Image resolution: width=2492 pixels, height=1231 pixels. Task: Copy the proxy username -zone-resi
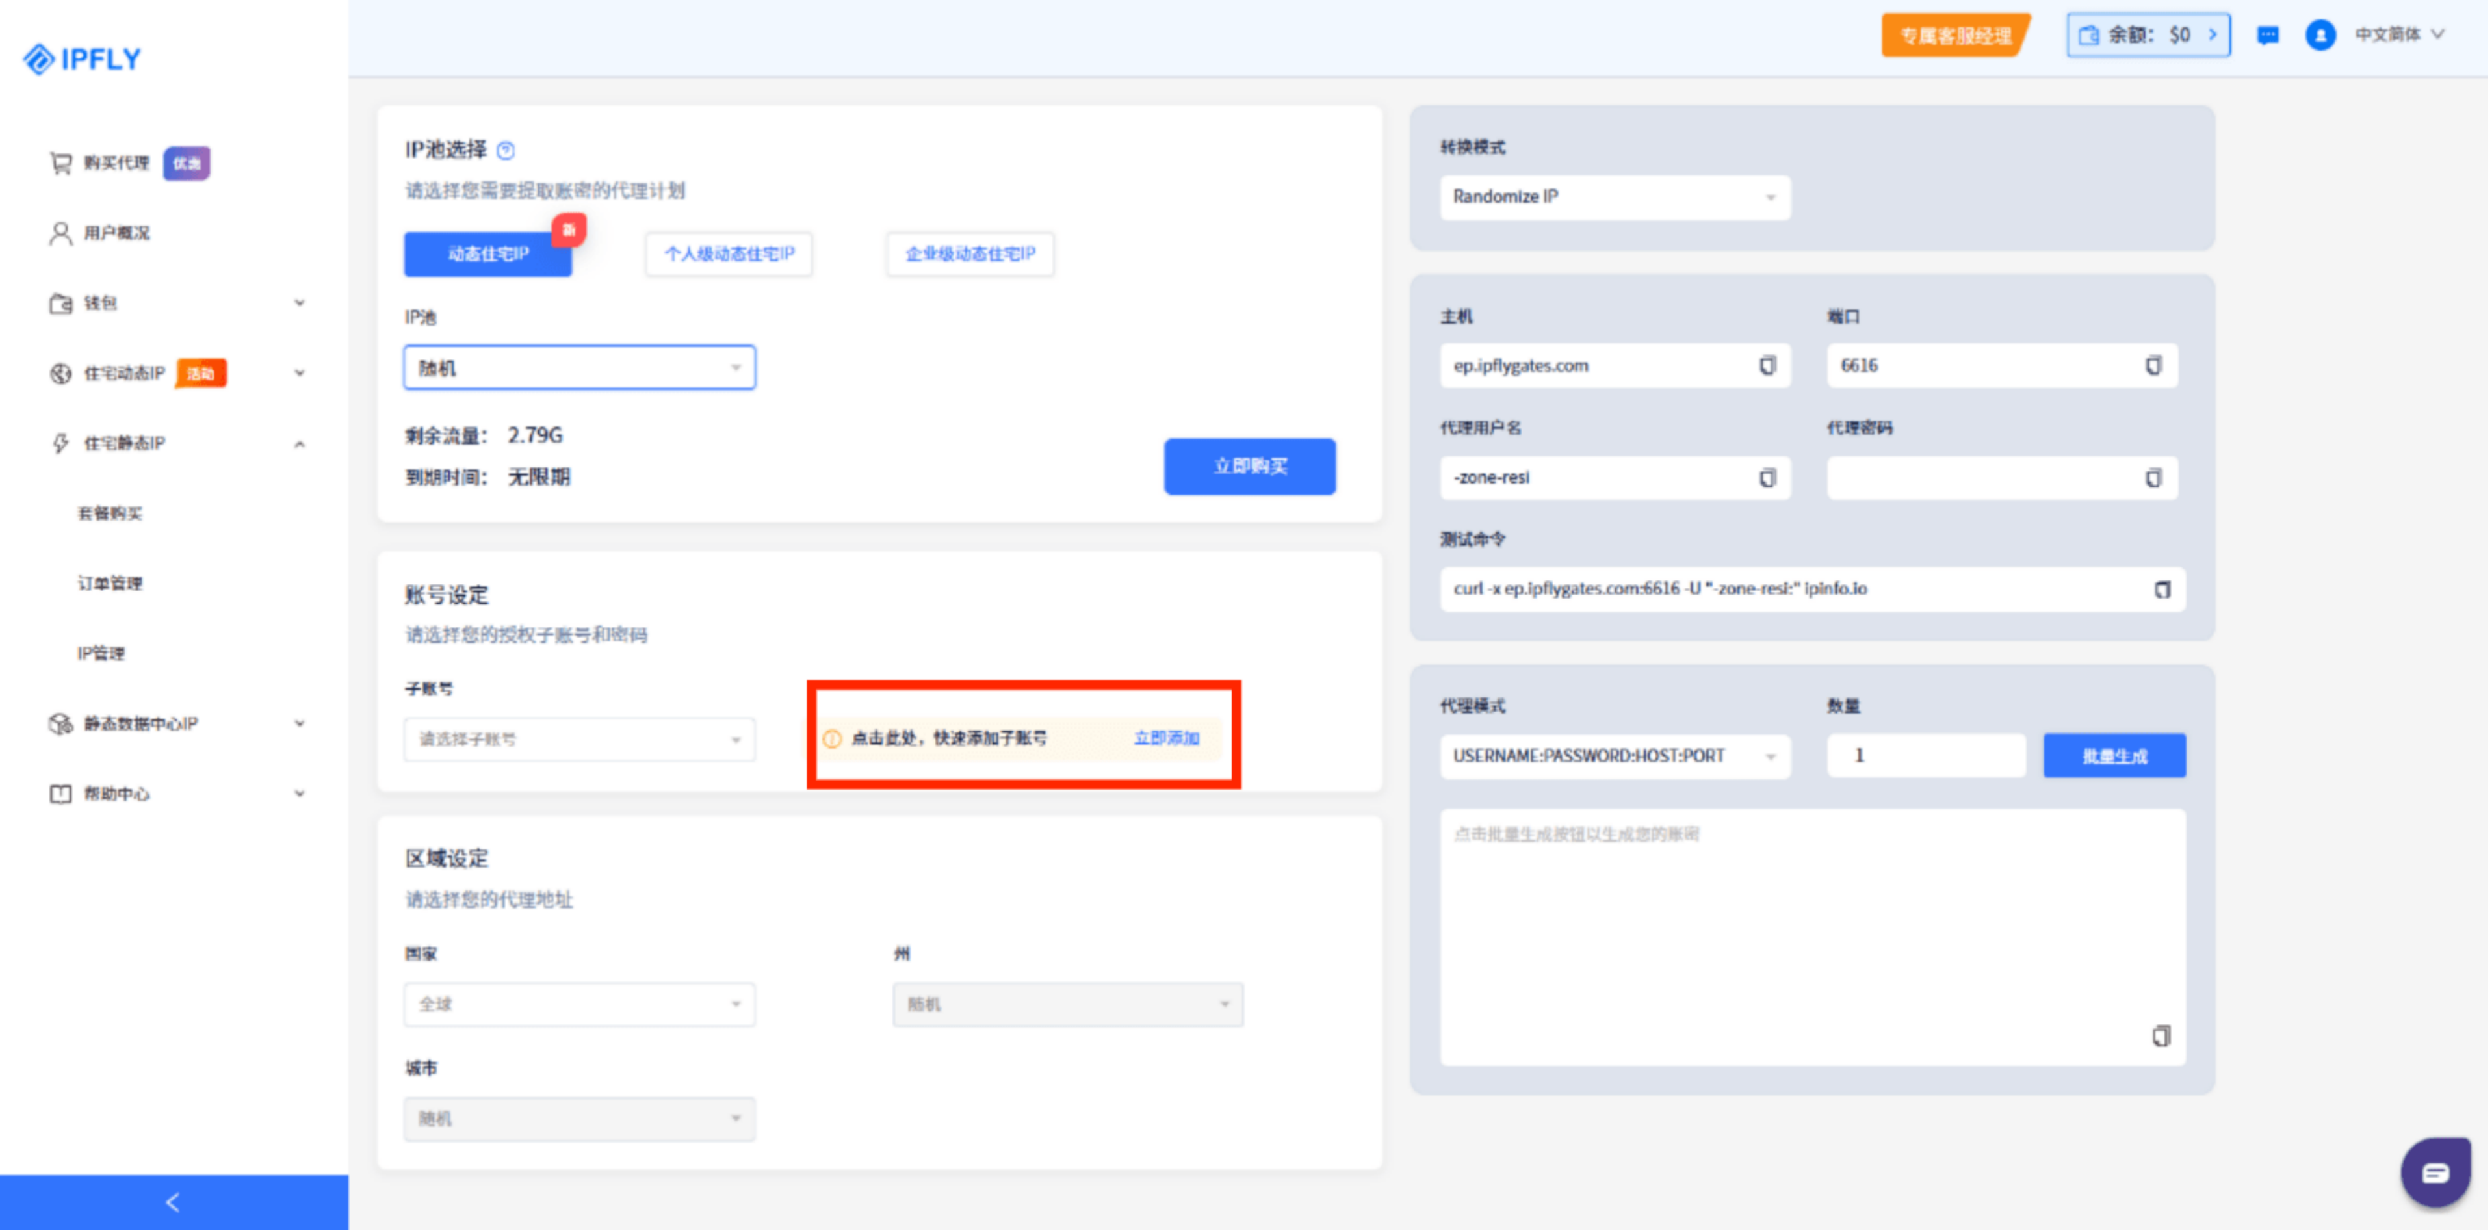[1767, 478]
